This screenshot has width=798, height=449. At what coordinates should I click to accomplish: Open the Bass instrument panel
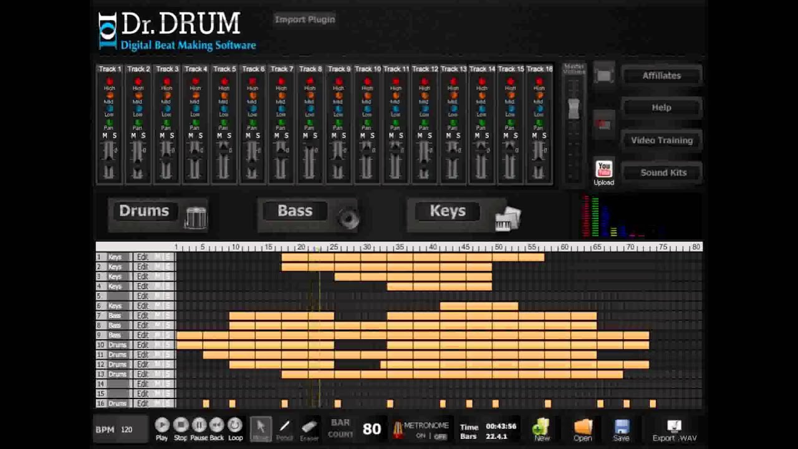(295, 211)
